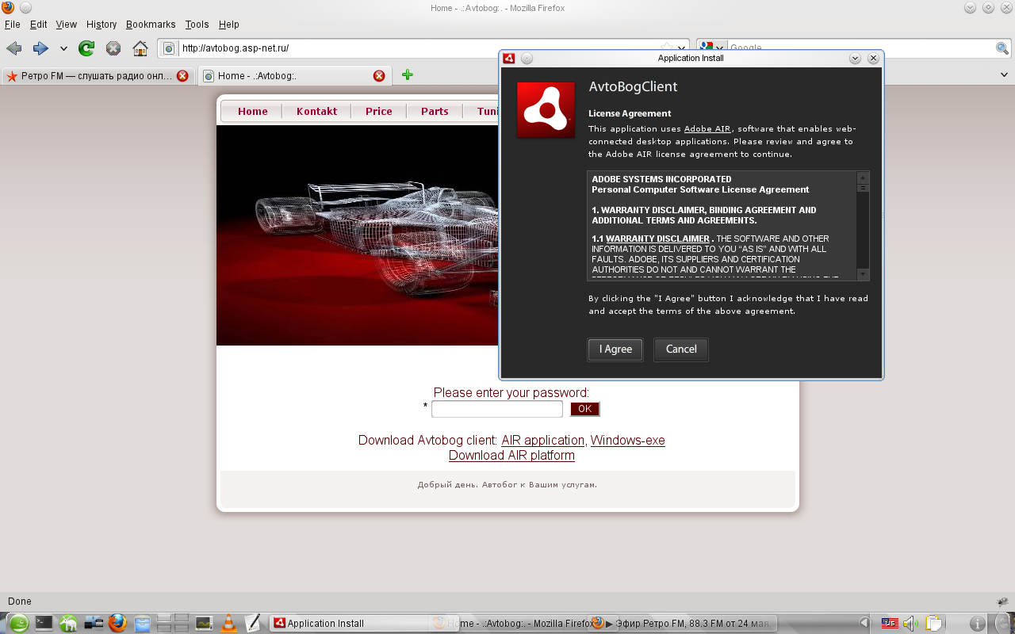Launch the terminal from the panel
The width and height of the screenshot is (1015, 634).
[44, 624]
